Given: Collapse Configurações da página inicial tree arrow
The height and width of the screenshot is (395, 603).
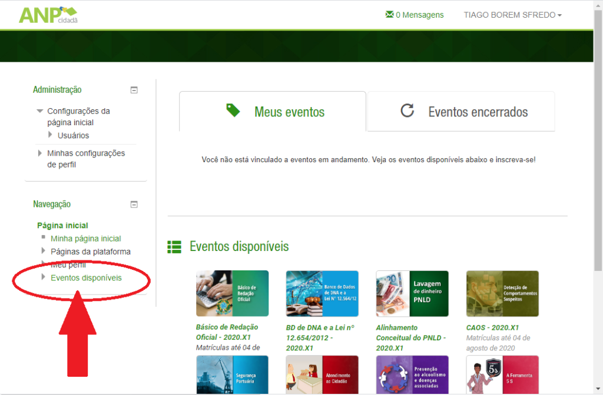Looking at the screenshot, I should (x=40, y=111).
